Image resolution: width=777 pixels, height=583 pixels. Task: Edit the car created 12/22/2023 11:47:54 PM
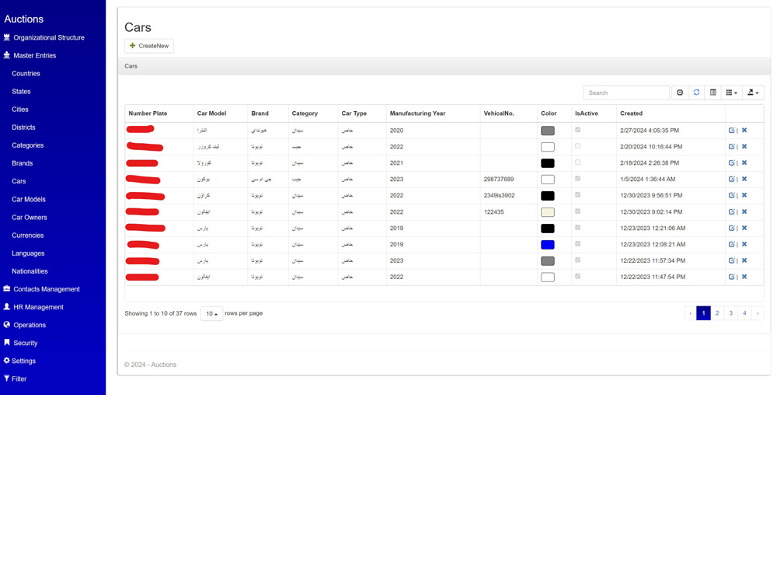pyautogui.click(x=731, y=278)
